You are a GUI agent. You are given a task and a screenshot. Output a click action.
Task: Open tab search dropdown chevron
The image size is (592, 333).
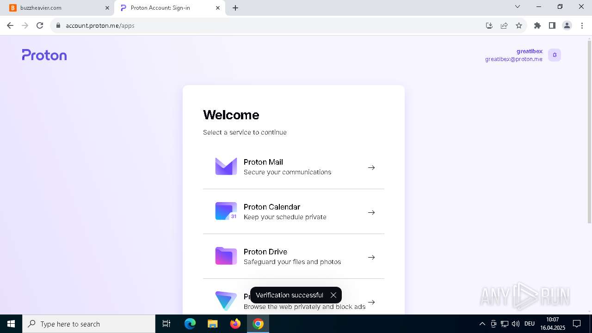click(x=518, y=6)
